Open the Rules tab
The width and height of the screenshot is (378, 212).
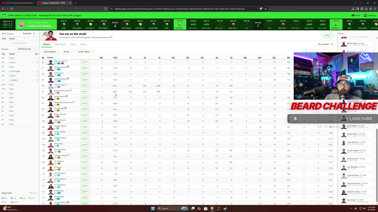[x=83, y=44]
